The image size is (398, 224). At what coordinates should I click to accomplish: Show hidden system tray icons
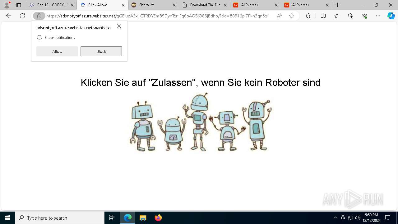(x=335, y=218)
